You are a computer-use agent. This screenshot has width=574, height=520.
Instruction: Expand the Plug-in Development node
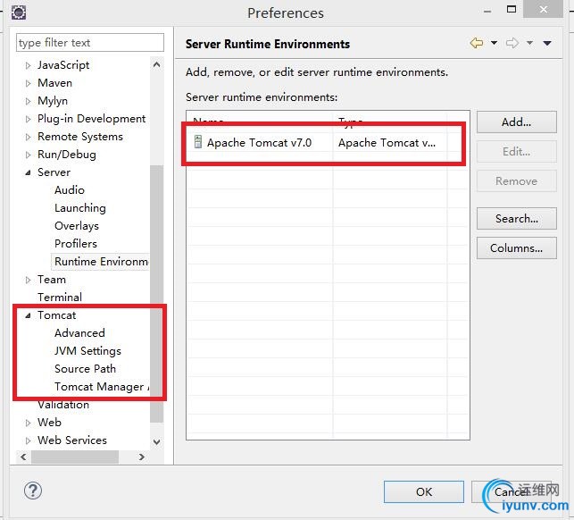pos(28,119)
